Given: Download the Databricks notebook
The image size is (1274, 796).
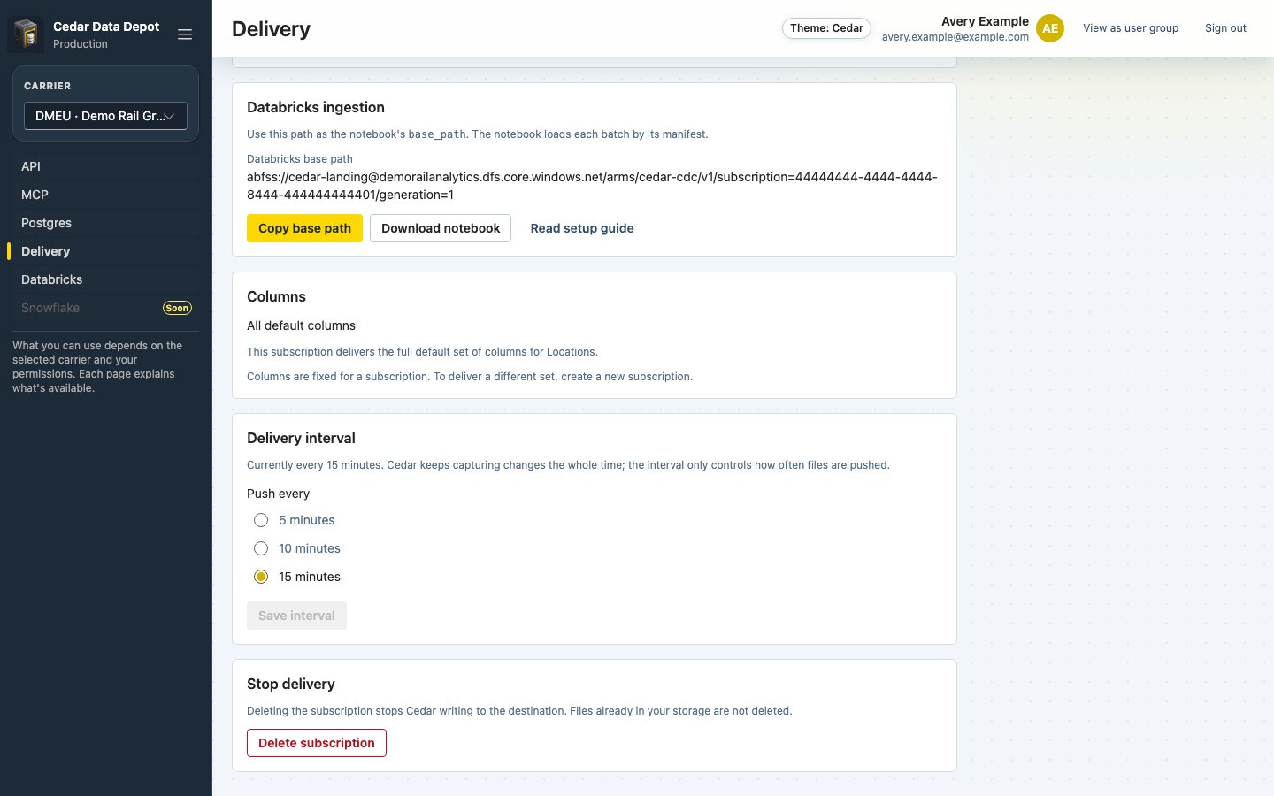Looking at the screenshot, I should coord(441,228).
